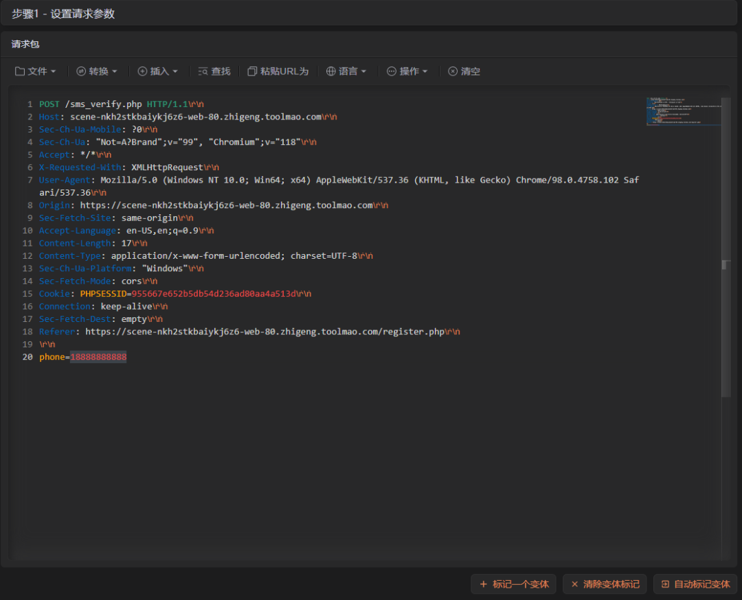Open the 操作 menu

407,71
